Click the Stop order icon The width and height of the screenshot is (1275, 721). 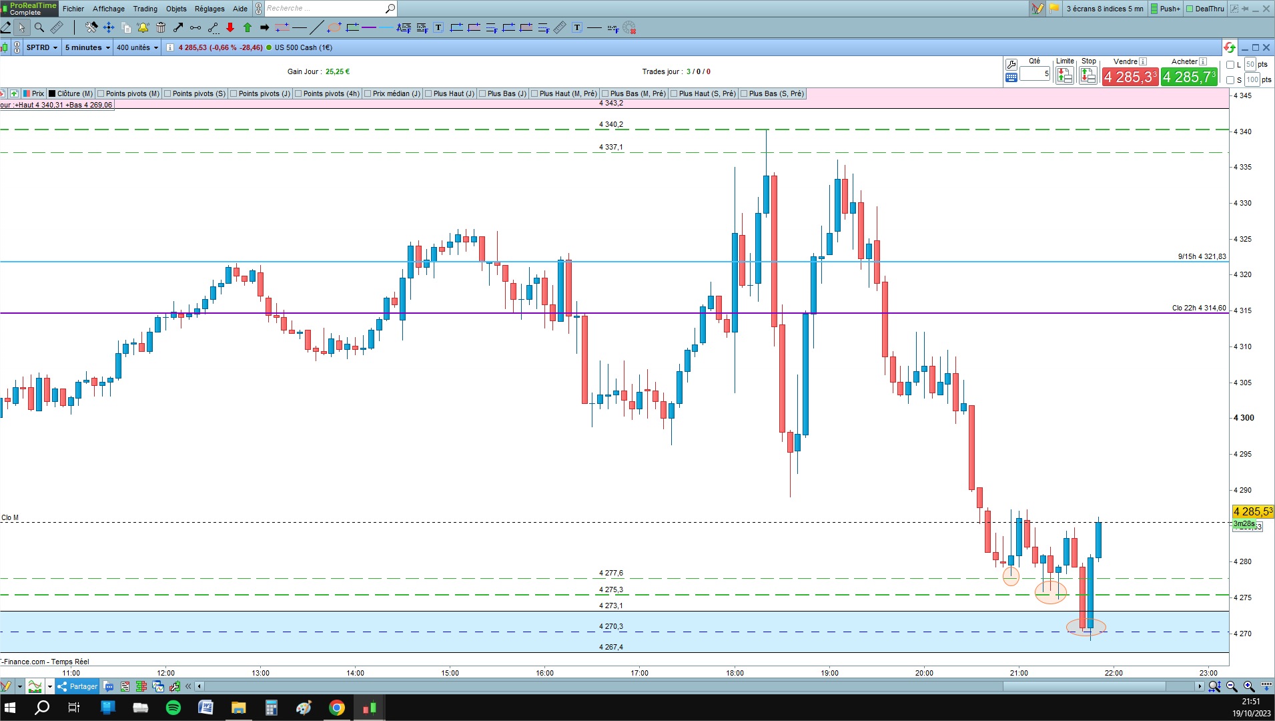point(1088,75)
